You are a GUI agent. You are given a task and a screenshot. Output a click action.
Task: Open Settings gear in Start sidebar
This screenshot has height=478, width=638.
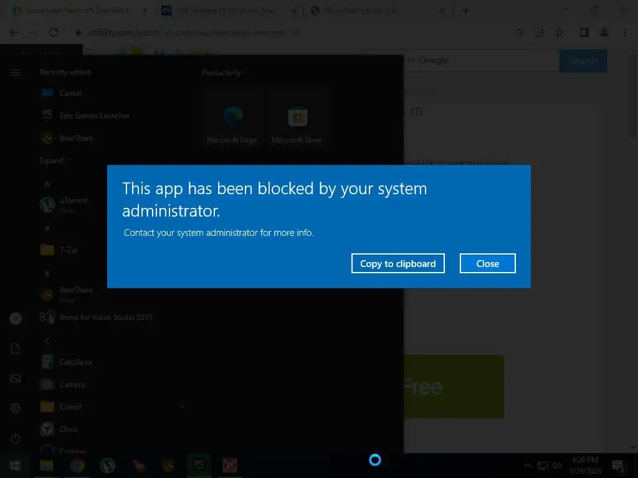coord(16,408)
